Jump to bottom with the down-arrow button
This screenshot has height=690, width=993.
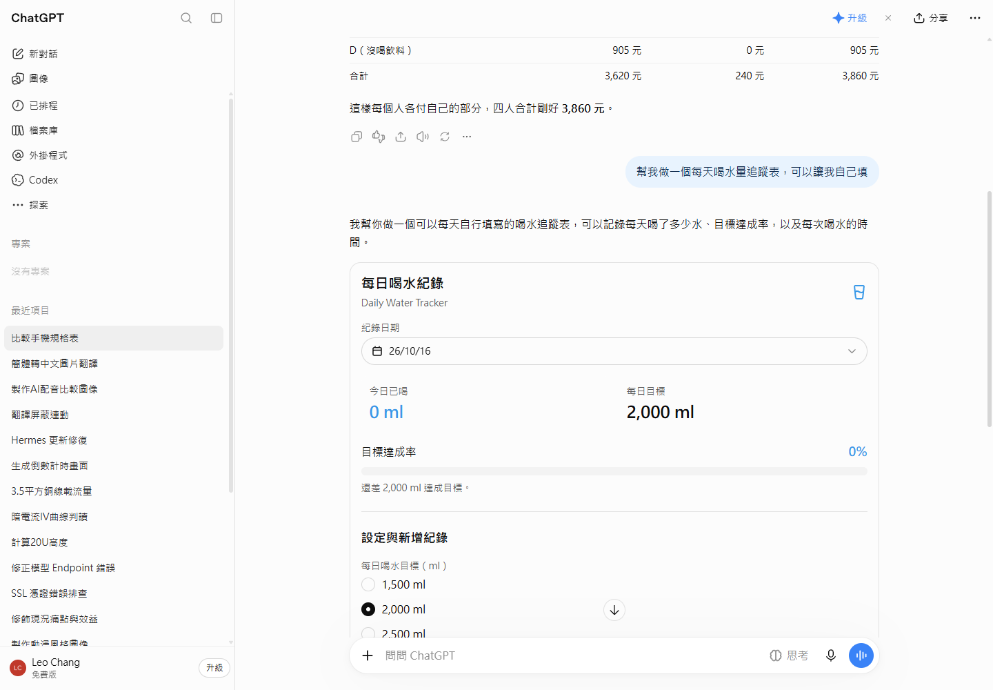tap(614, 610)
